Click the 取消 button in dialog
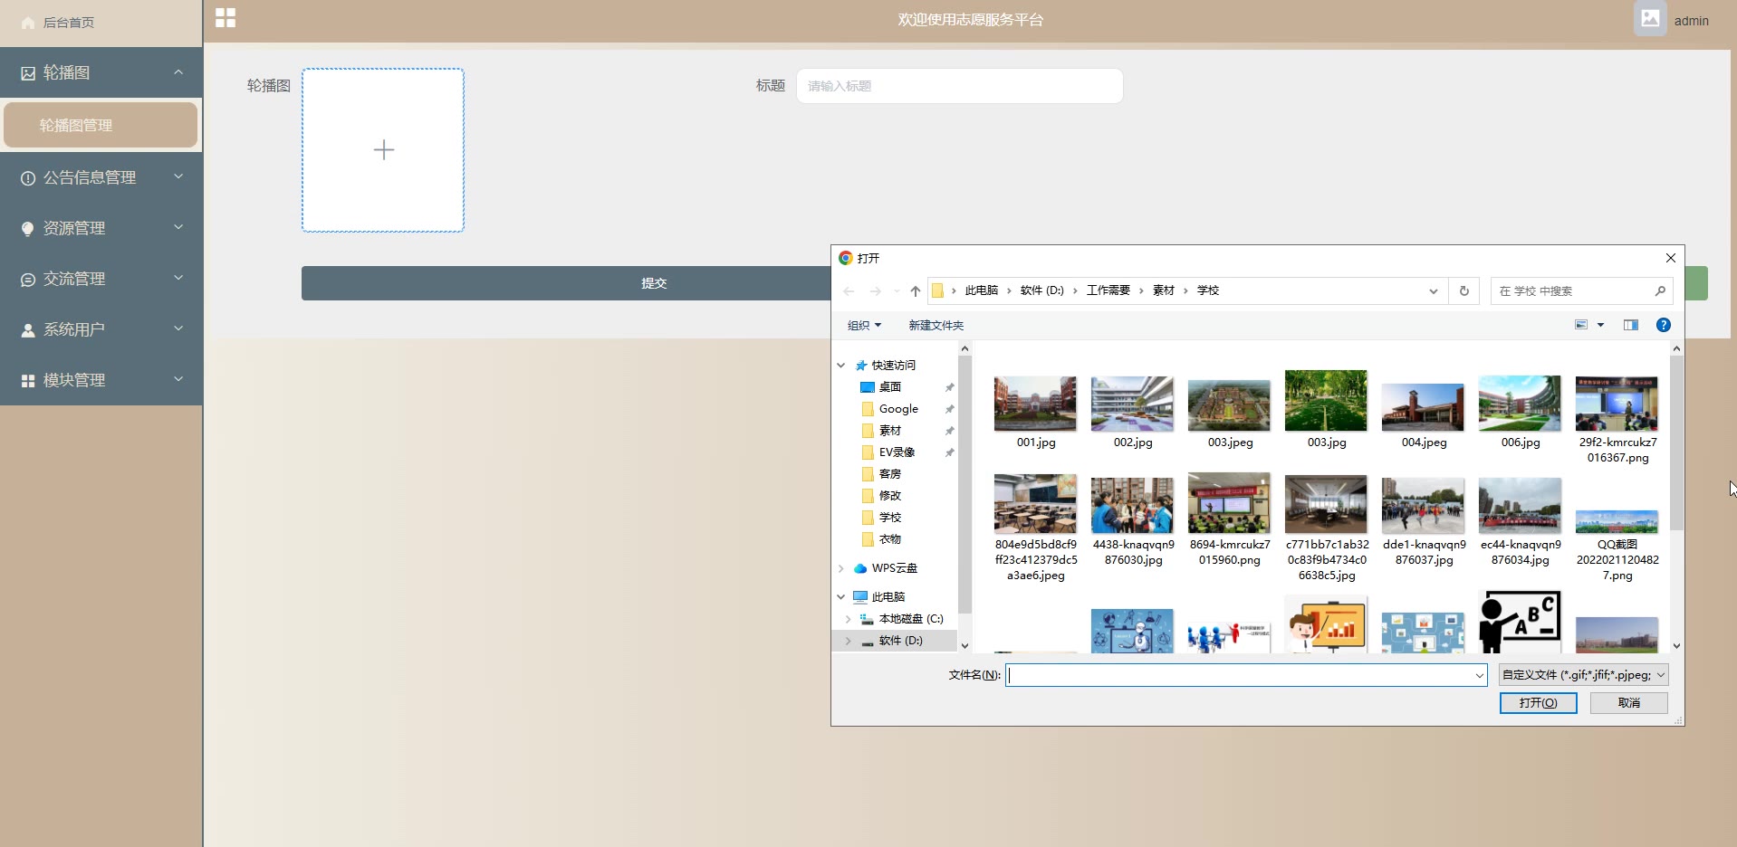This screenshot has height=847, width=1737. pyautogui.click(x=1628, y=703)
